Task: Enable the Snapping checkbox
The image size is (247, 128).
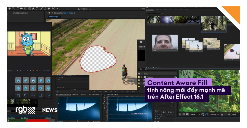Action: 79,9
